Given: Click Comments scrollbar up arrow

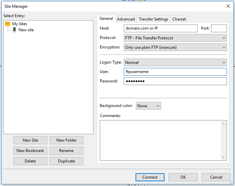Looking at the screenshot, I should click(x=223, y=124).
